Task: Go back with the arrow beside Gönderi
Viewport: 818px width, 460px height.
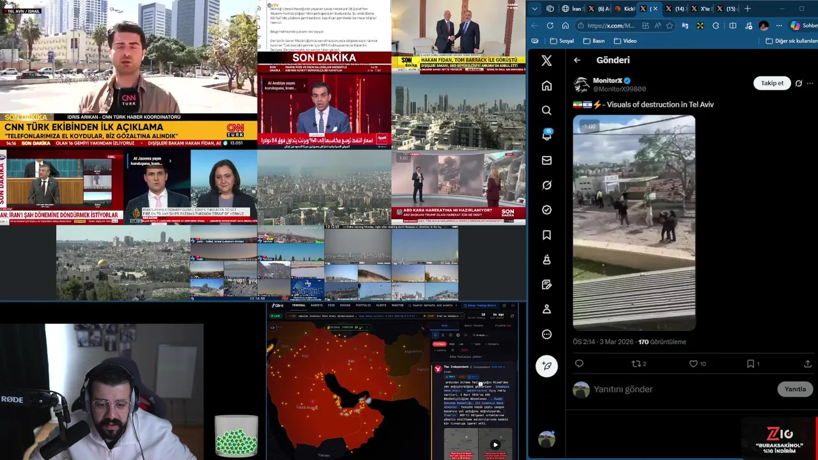Action: coord(577,60)
